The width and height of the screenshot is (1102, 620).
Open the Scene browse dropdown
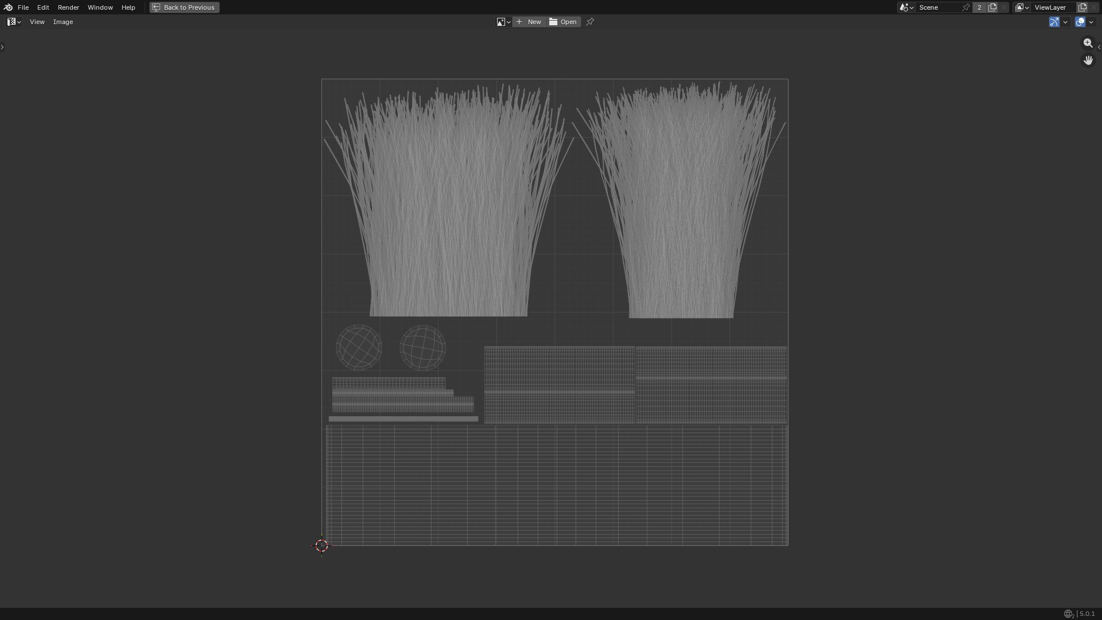[x=906, y=7]
